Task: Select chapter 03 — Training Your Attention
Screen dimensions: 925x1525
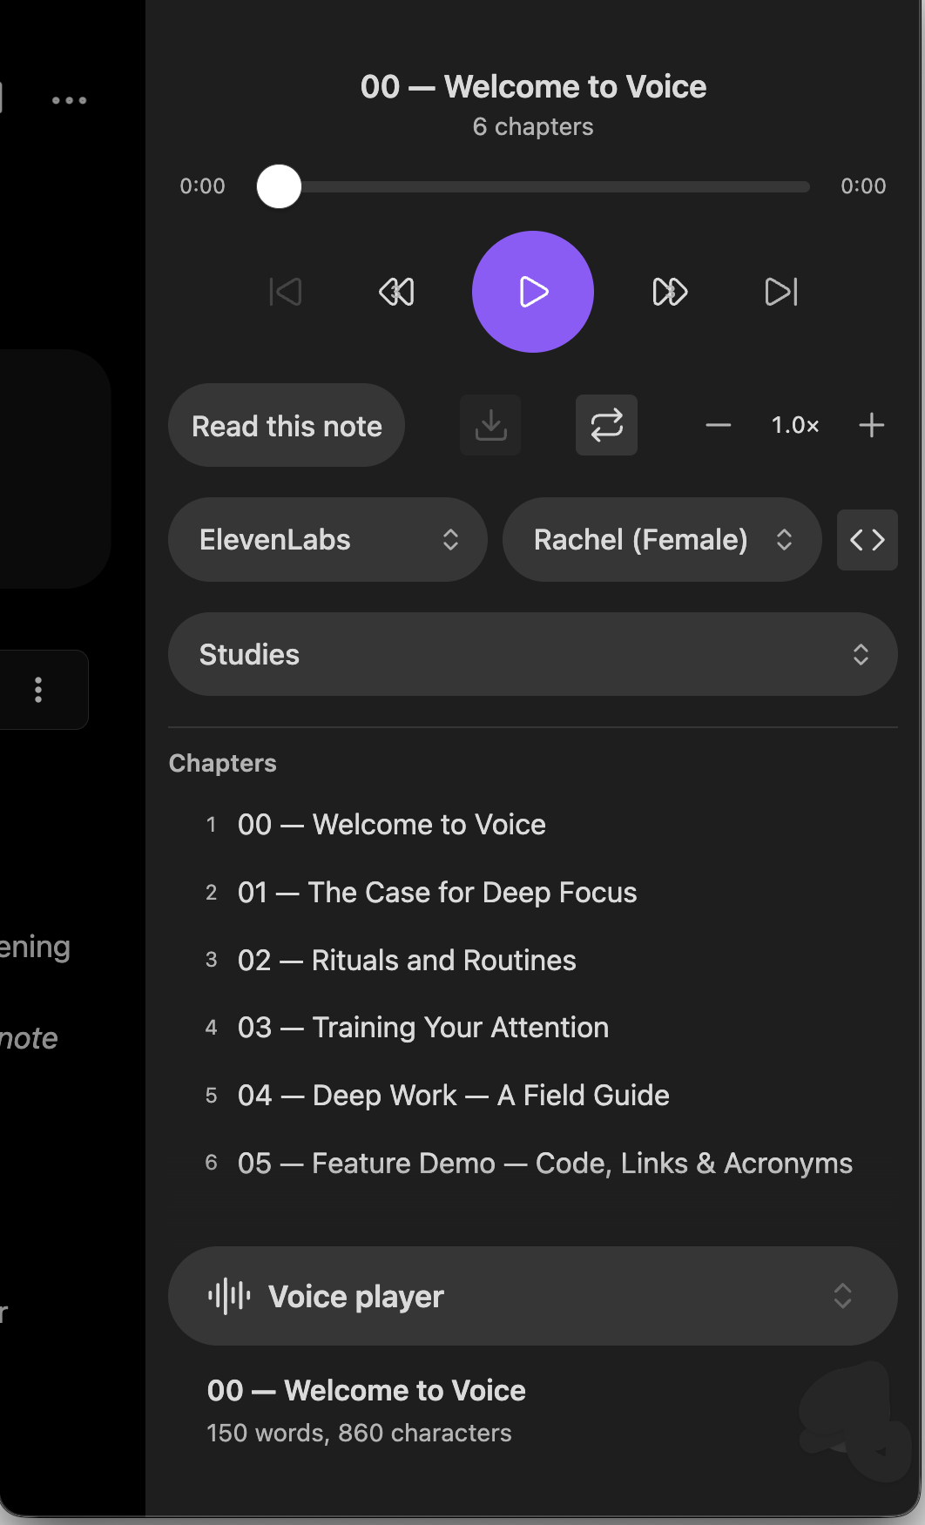Action: [x=533, y=1028]
